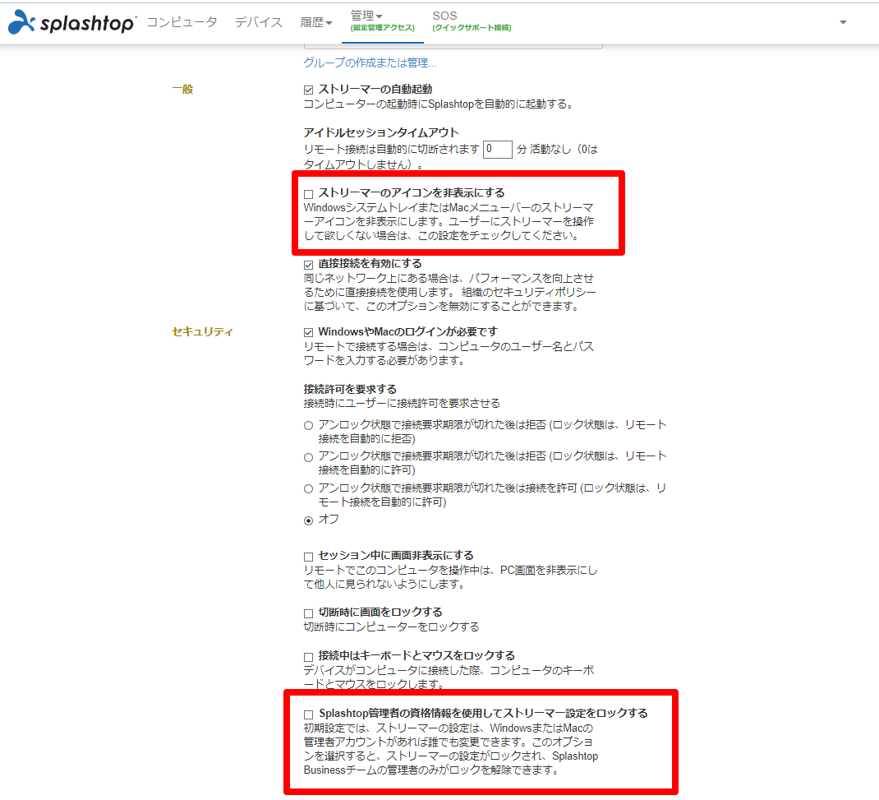Viewport: 879px width, 800px height.
Task: Check 切断時に画面をロックする checkbox
Action: coord(308,613)
